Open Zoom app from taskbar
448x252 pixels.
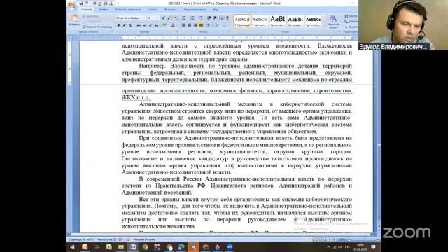[230, 247]
